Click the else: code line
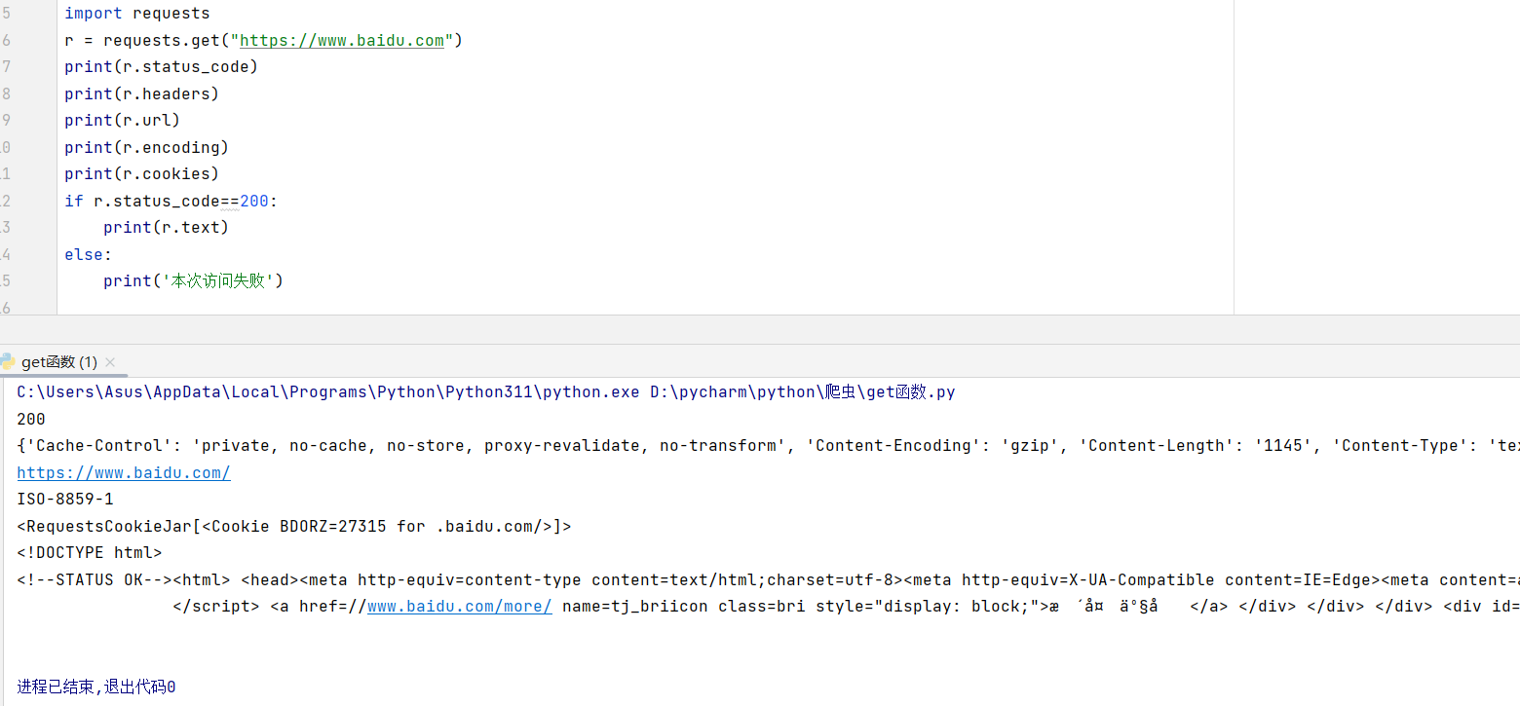Screen dimensions: 1520x706 point(89,255)
